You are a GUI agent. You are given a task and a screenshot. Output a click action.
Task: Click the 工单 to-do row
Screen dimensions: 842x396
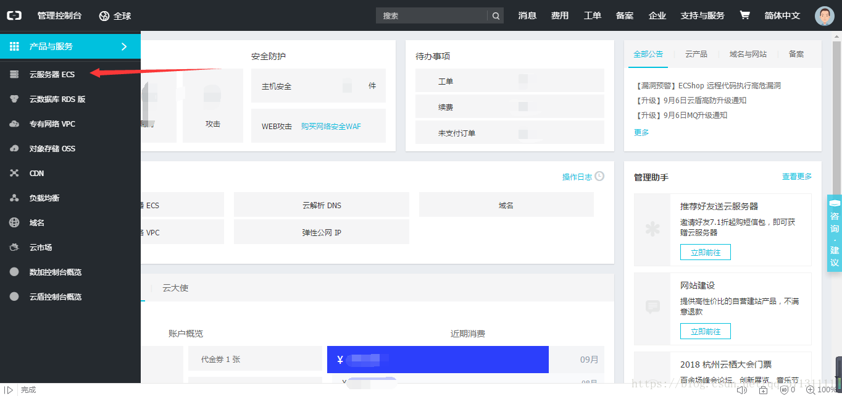point(510,81)
